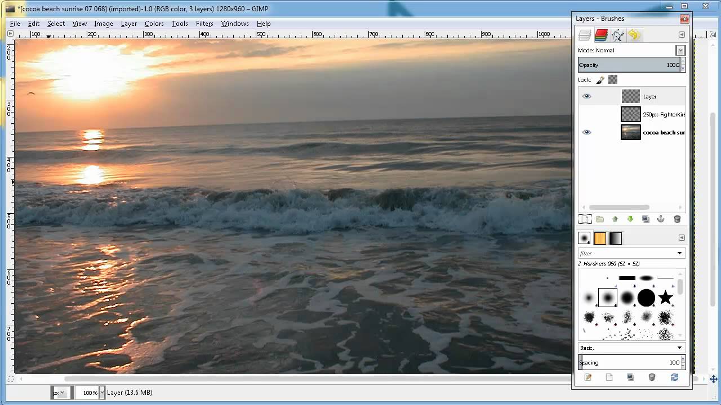Viewport: 721px width, 405px height.
Task: Click the layer name 'cocoa beach sun'
Action: point(664,133)
